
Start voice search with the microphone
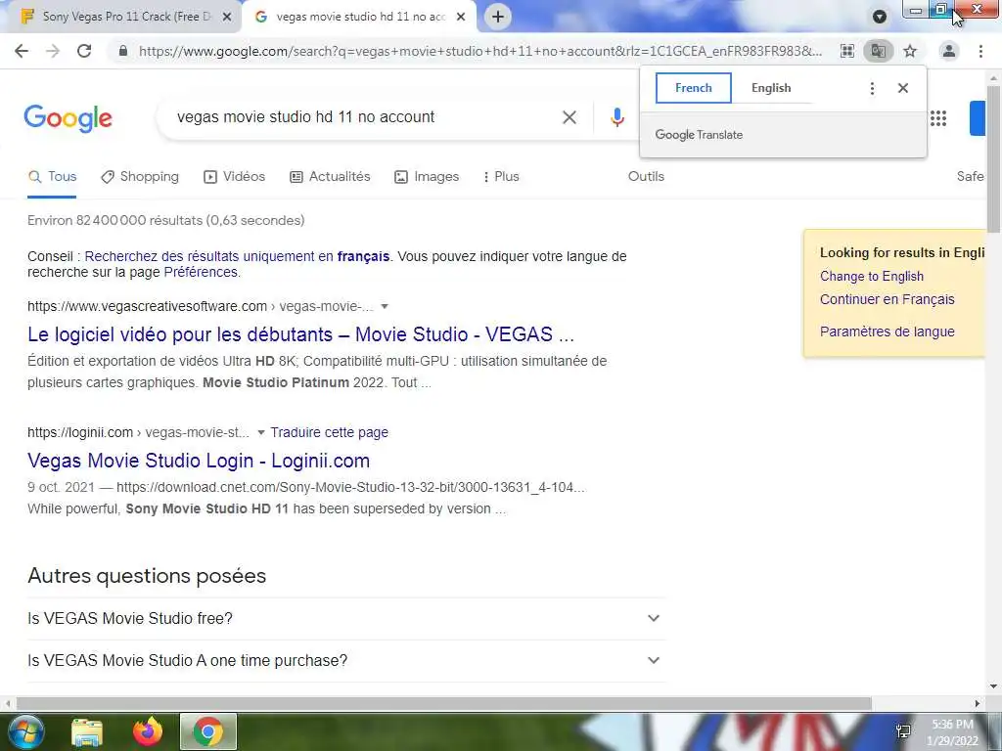point(616,117)
